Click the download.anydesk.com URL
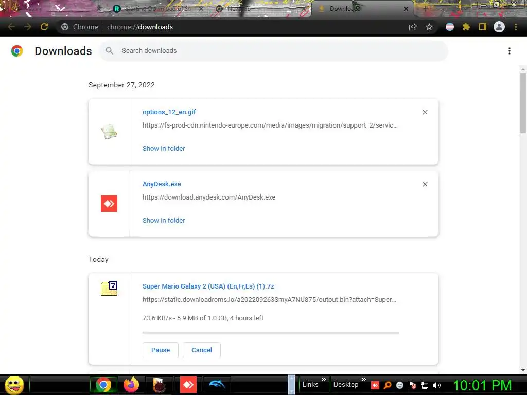The height and width of the screenshot is (395, 527). point(209,197)
